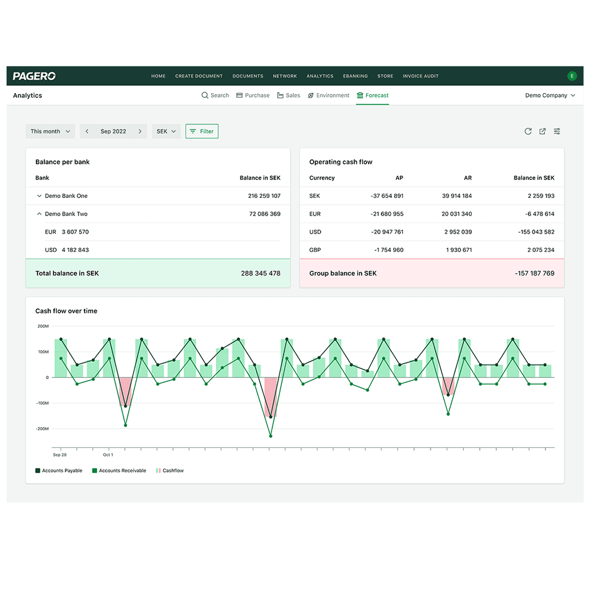The height and width of the screenshot is (589, 589).
Task: Click the refresh icon
Action: coord(528,131)
